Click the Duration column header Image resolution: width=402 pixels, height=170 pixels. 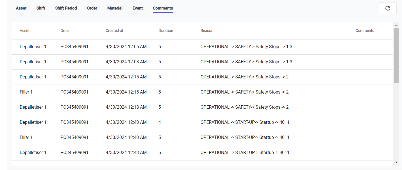tap(166, 31)
